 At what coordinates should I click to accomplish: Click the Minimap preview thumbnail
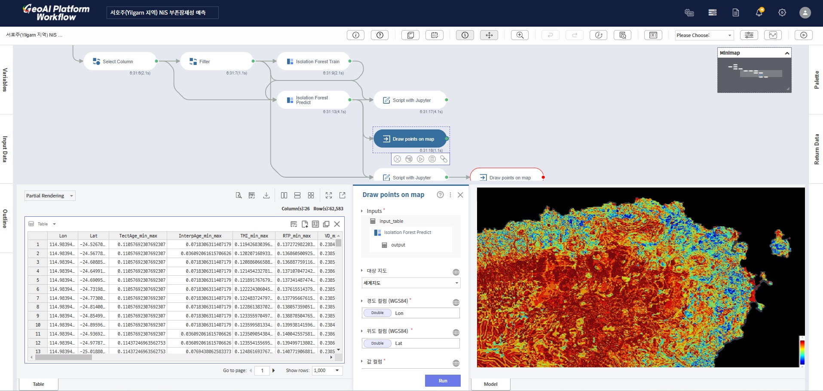(x=754, y=75)
